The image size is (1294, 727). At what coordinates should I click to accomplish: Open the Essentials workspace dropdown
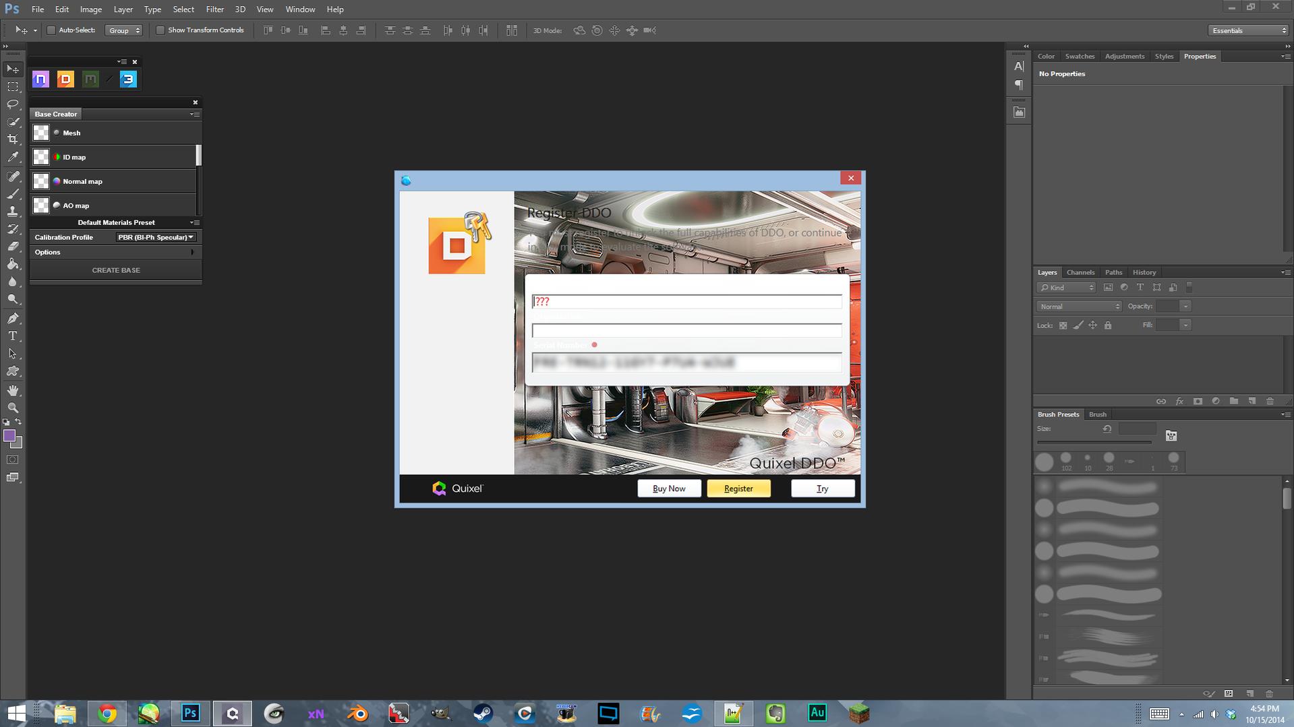point(1248,30)
